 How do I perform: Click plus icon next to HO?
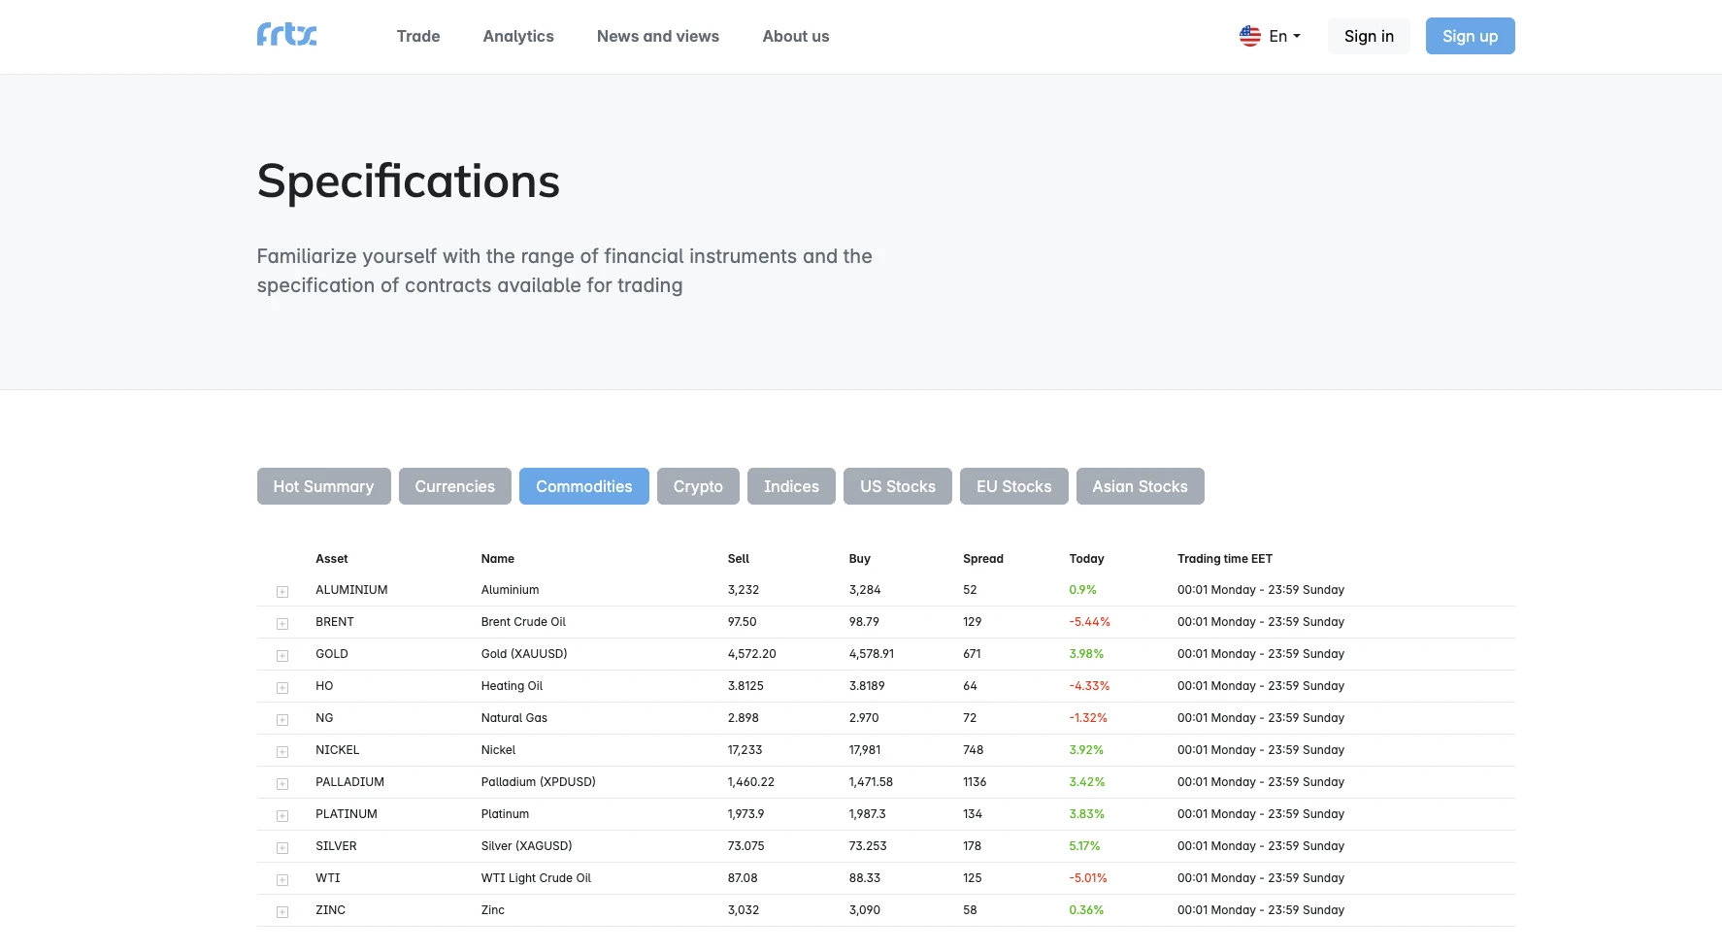(282, 688)
